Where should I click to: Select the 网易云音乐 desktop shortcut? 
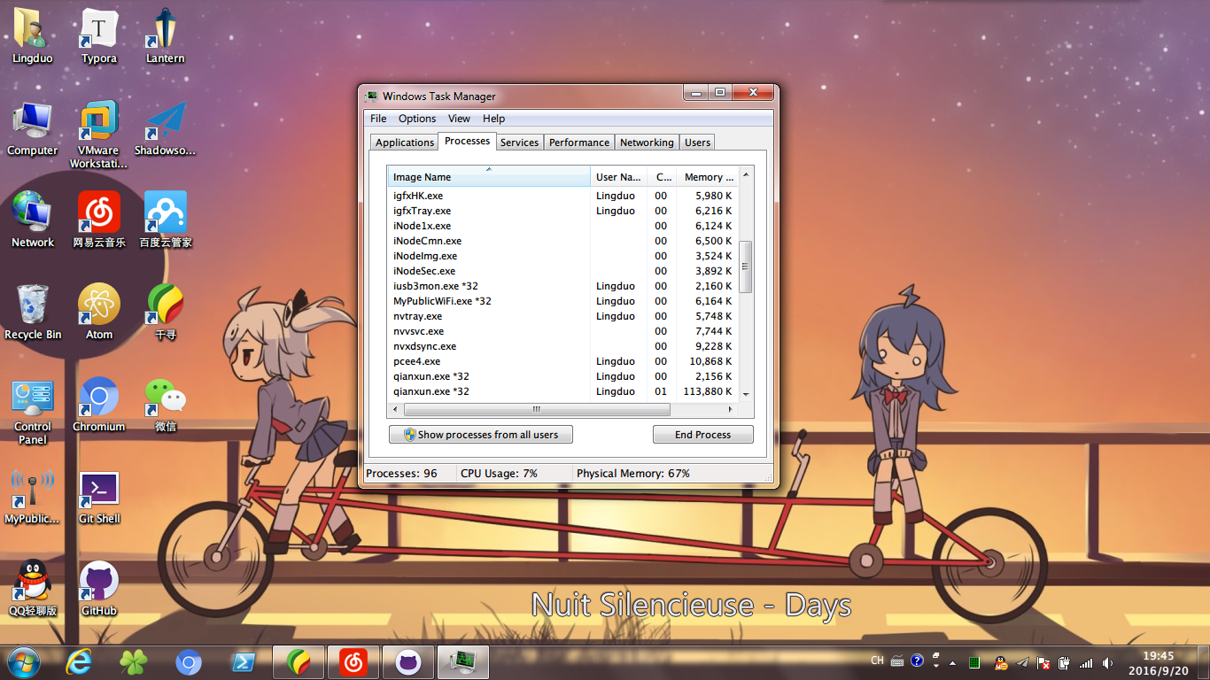pos(99,220)
